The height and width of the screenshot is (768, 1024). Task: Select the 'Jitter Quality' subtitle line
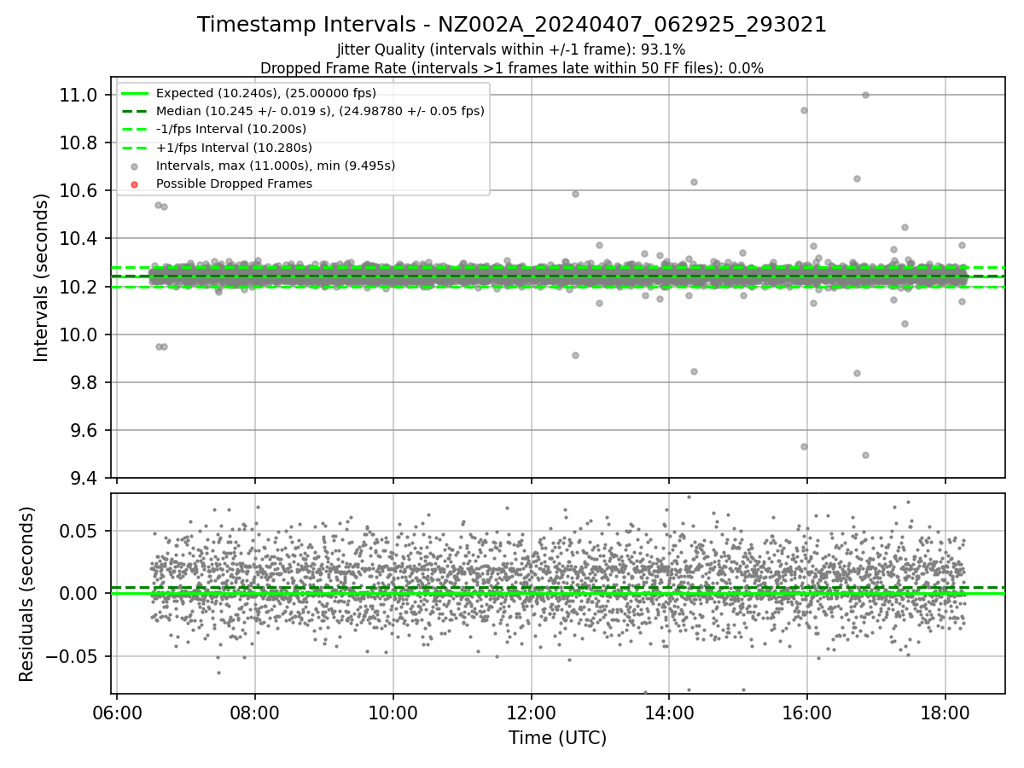pyautogui.click(x=511, y=49)
